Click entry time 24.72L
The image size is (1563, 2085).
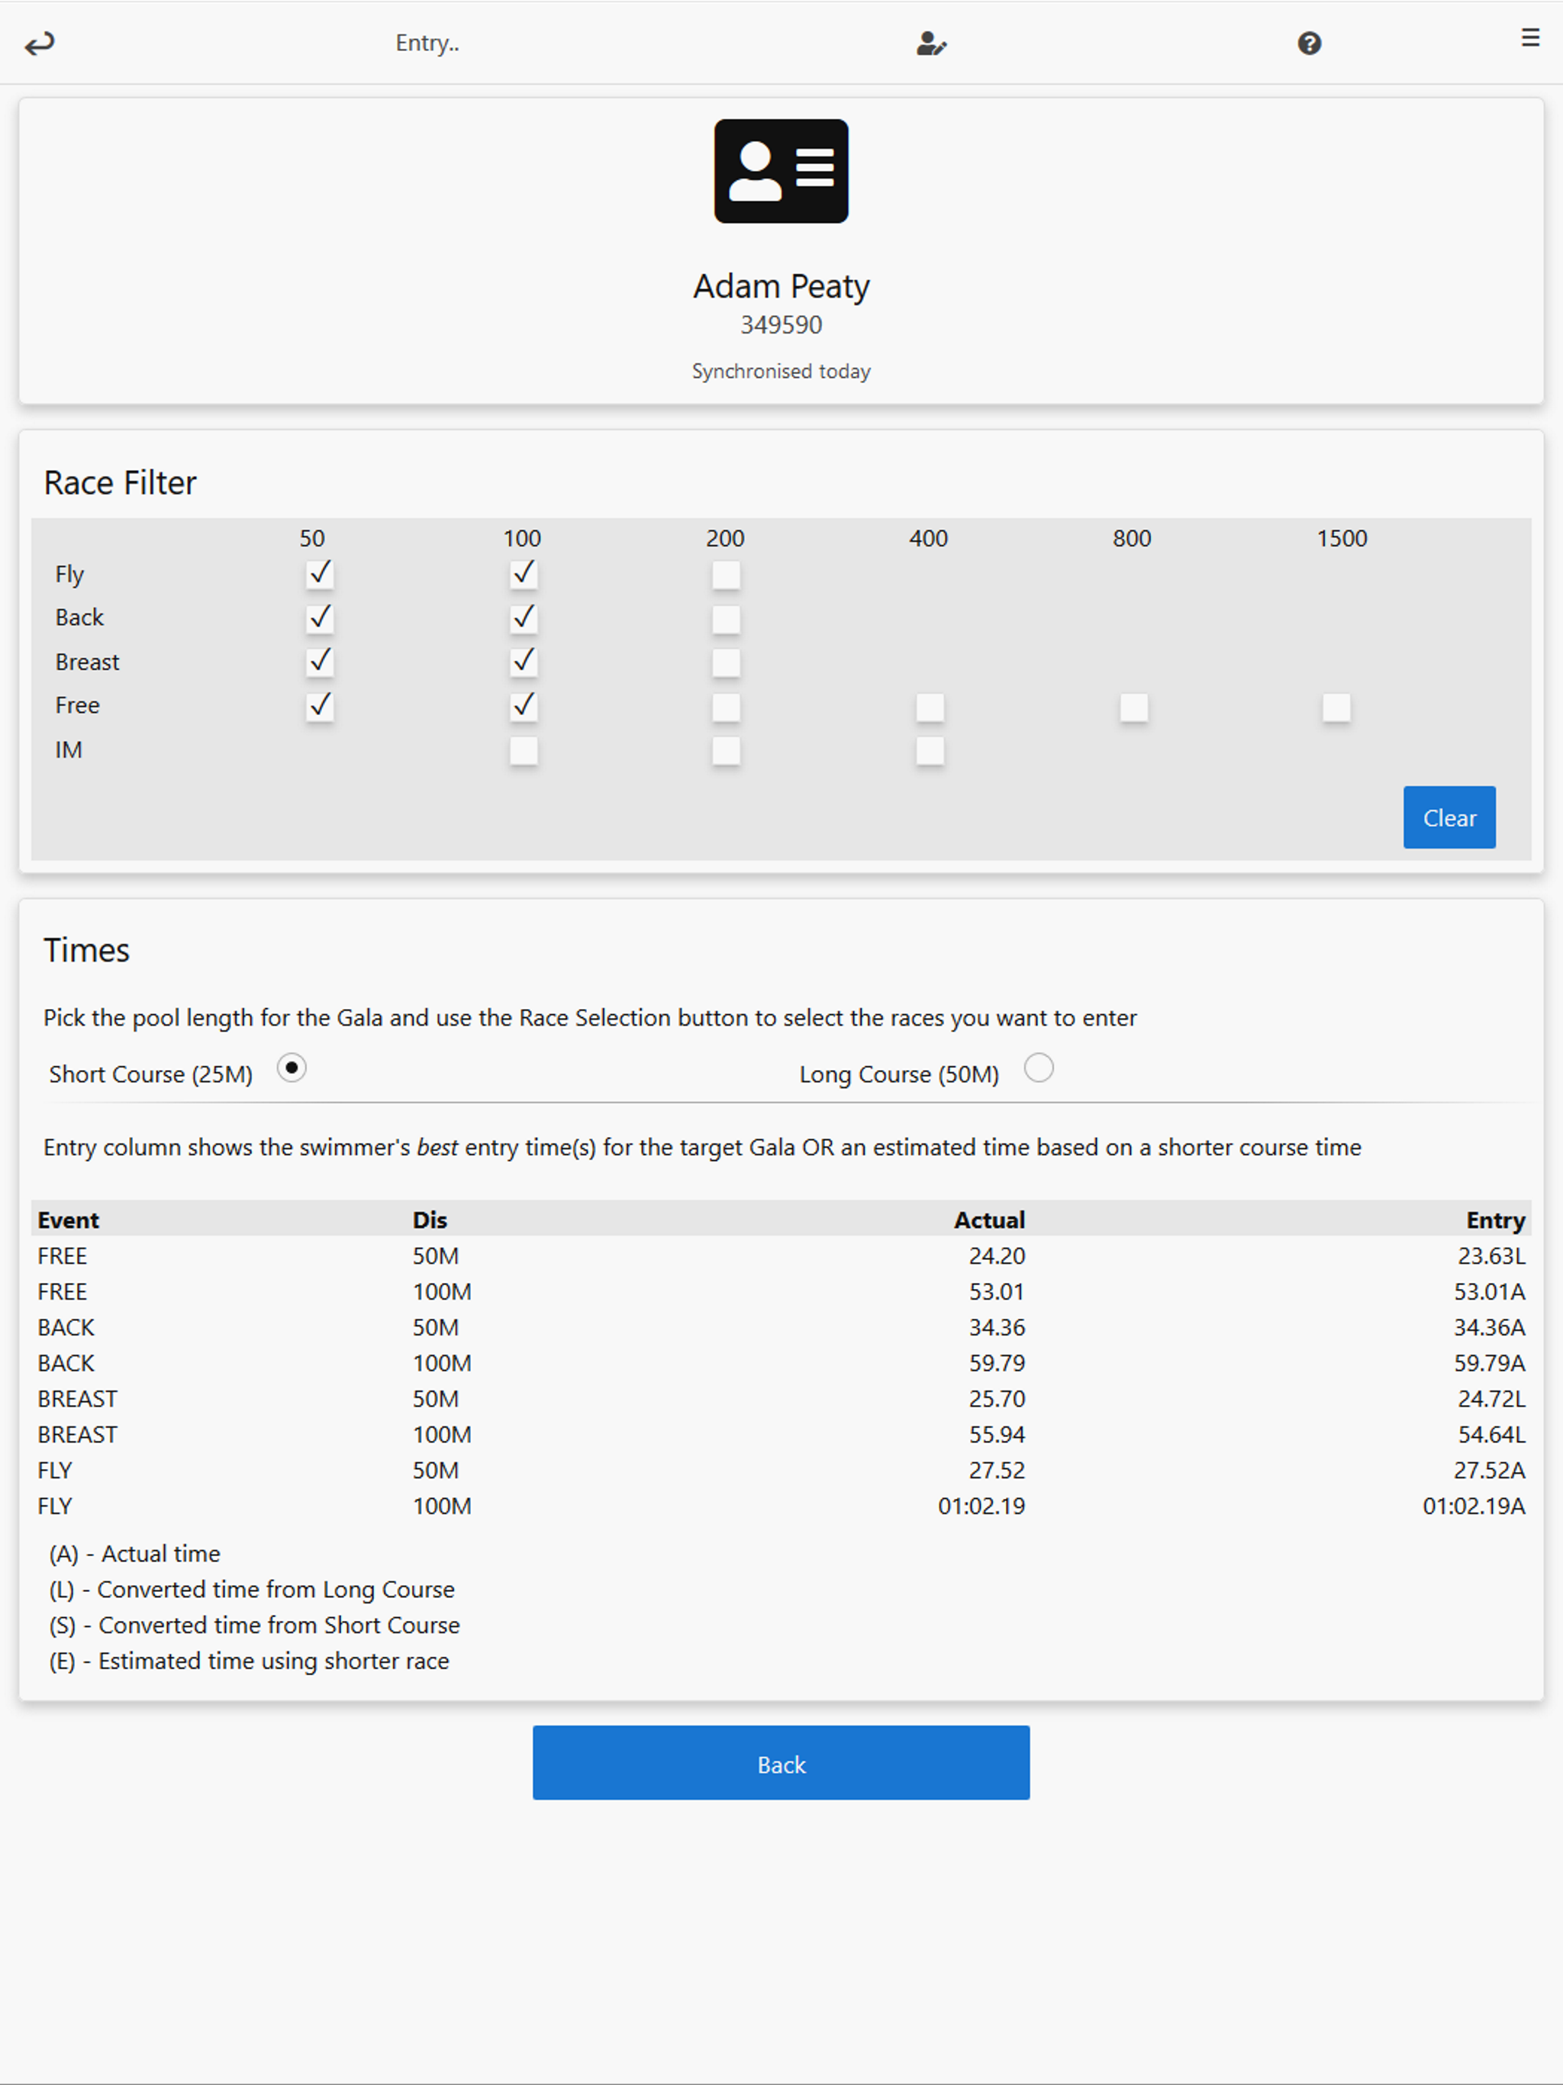[x=1491, y=1399]
